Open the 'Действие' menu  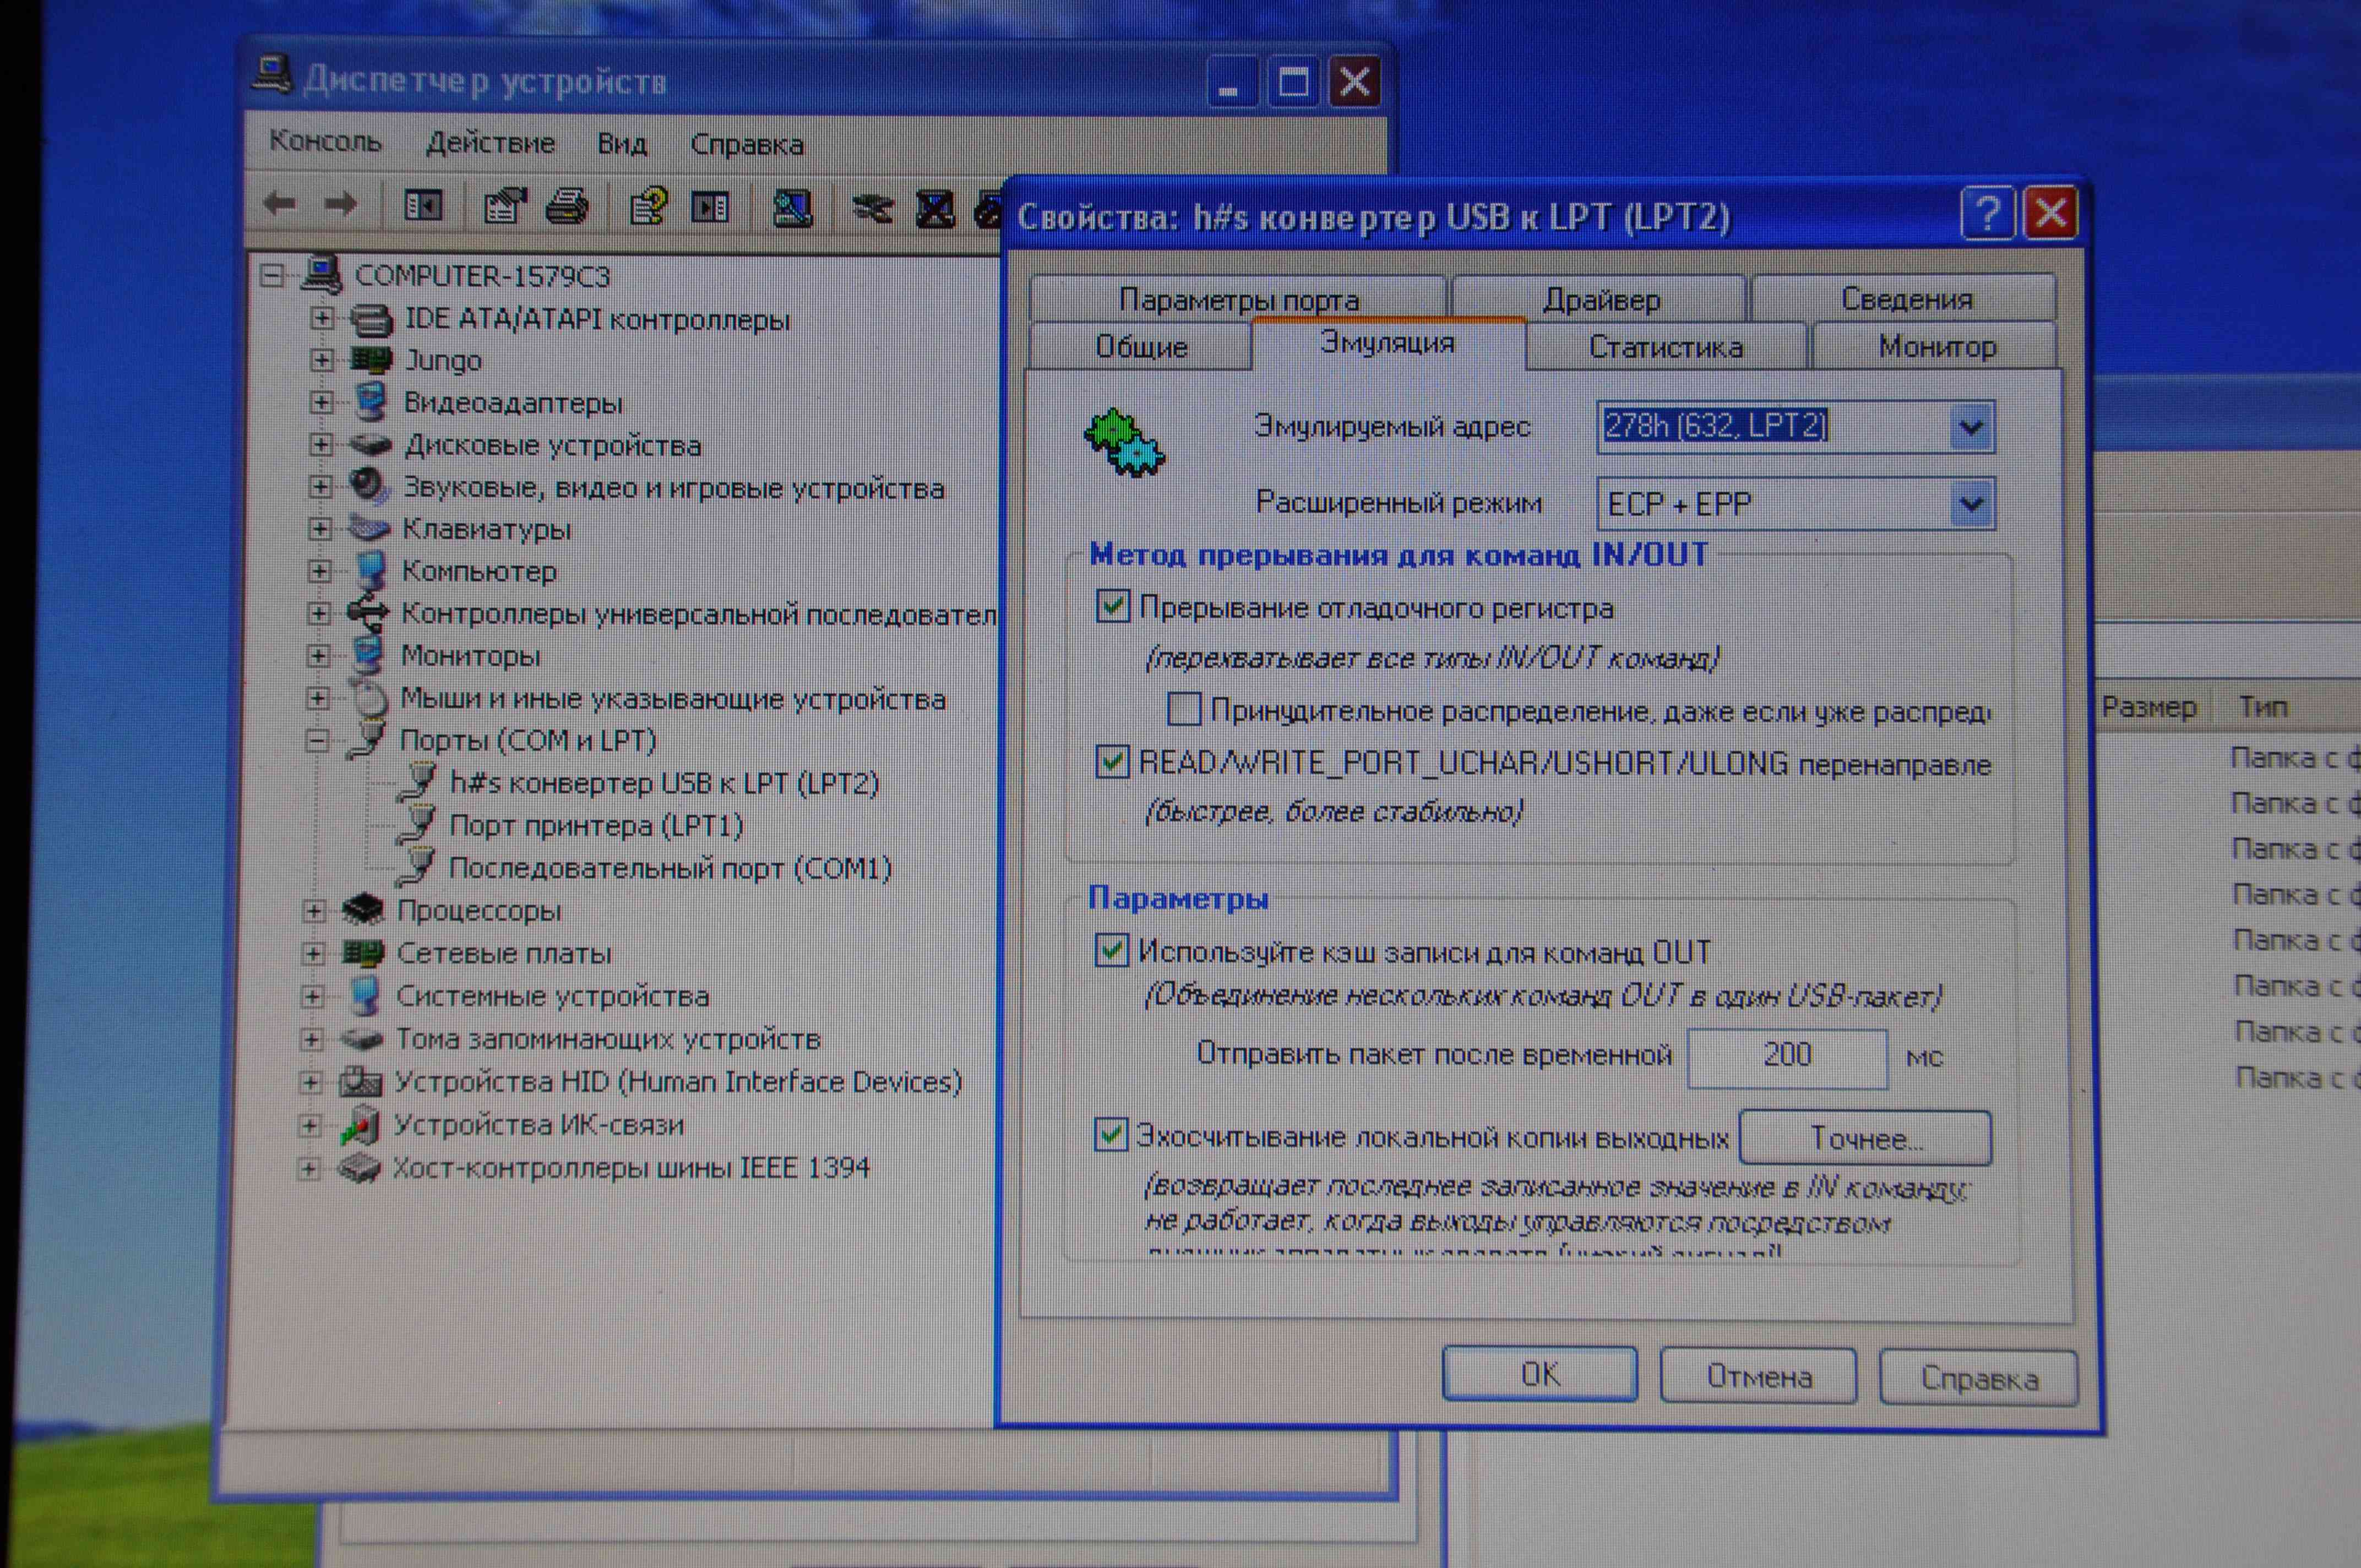(x=490, y=143)
